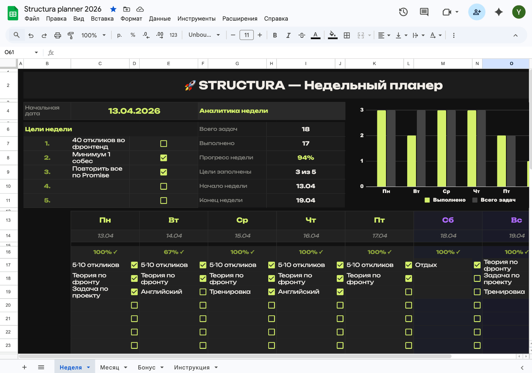The width and height of the screenshot is (532, 373).
Task: Open the fill color palette
Action: coord(333,35)
